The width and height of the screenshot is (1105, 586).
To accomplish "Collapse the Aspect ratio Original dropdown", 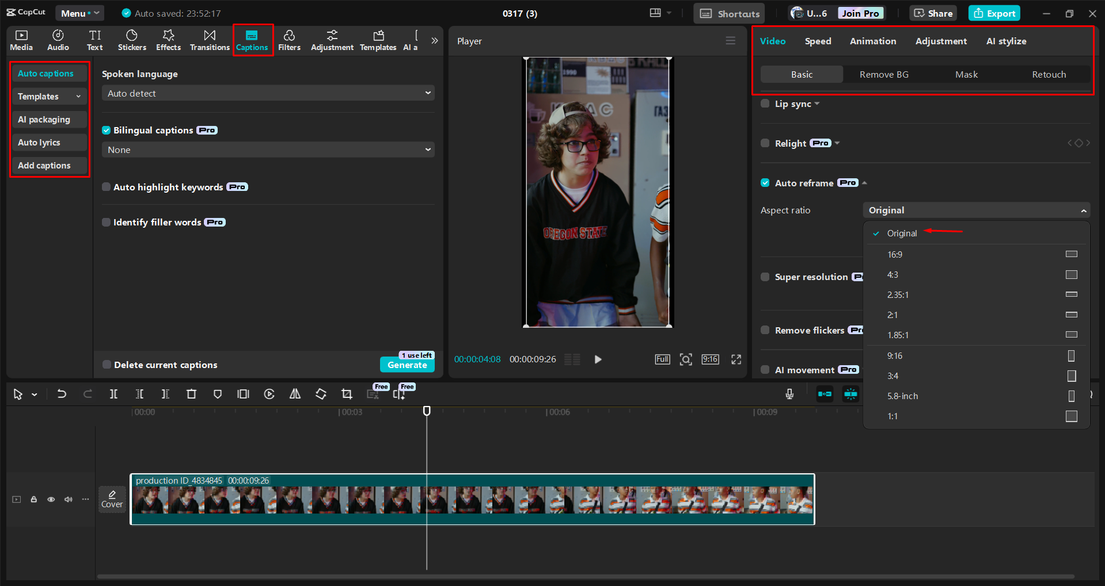I will click(x=976, y=210).
